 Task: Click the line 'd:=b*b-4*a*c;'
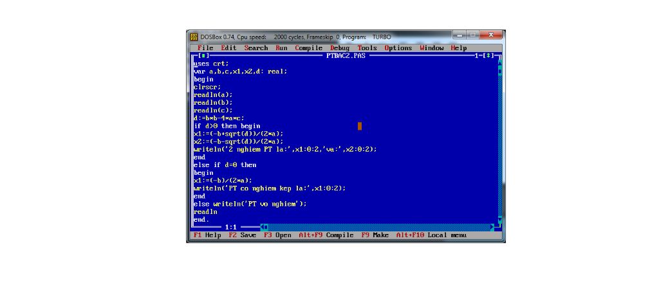(219, 118)
